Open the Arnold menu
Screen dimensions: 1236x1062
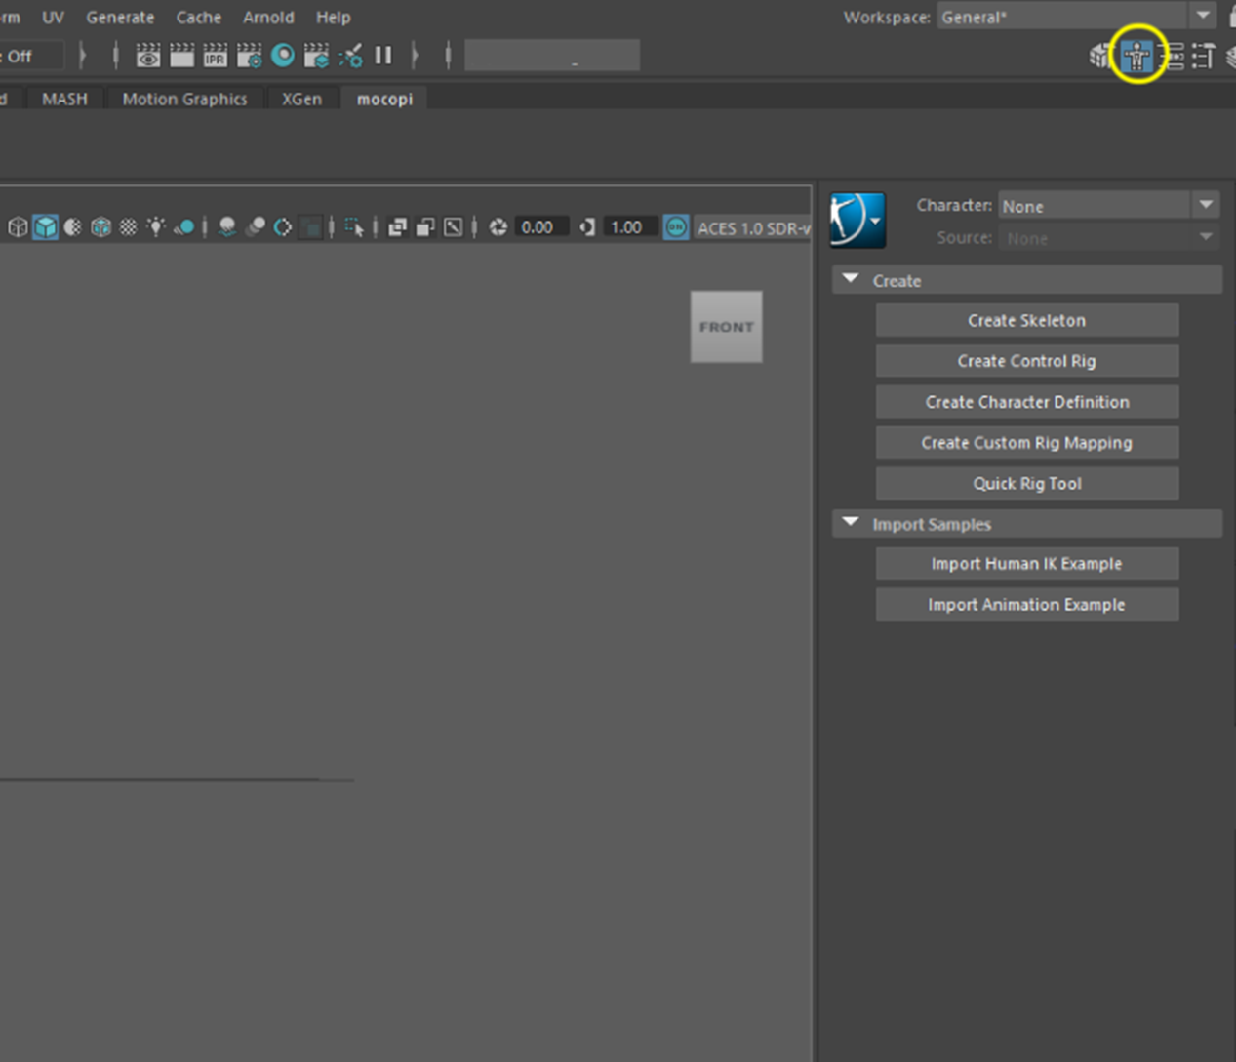(268, 18)
